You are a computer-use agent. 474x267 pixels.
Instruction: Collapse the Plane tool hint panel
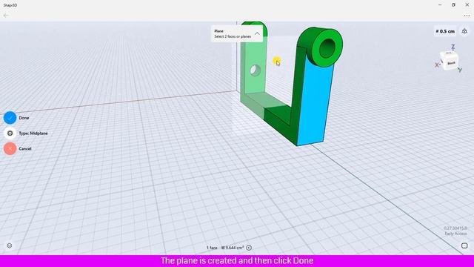click(x=257, y=33)
